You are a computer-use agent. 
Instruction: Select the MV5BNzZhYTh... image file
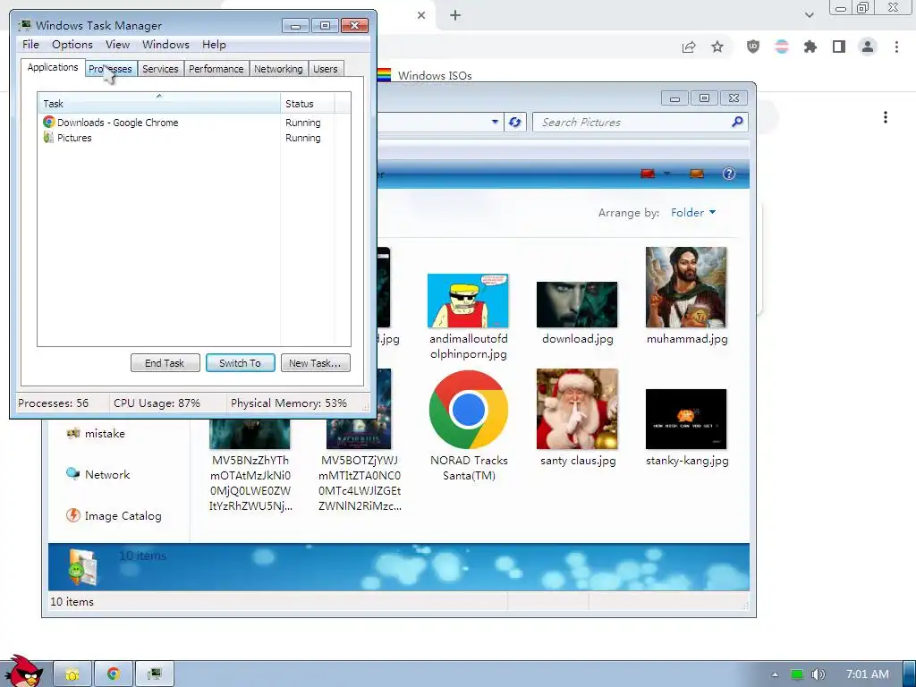coord(250,467)
